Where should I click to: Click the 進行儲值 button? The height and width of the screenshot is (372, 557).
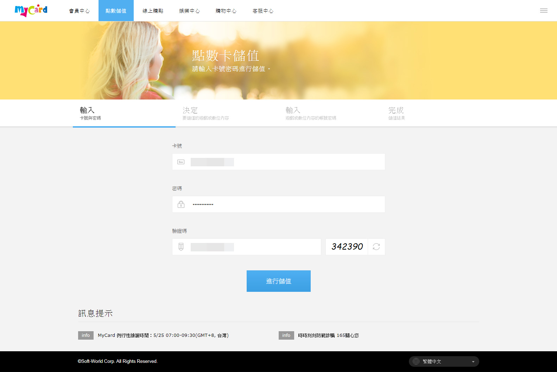tap(279, 281)
